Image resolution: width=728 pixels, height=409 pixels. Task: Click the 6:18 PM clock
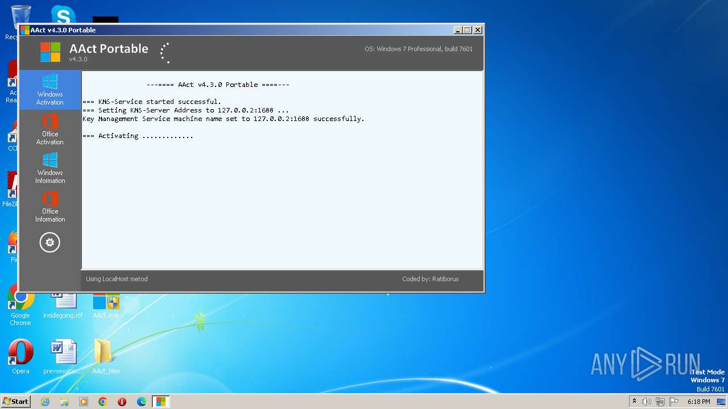point(698,402)
